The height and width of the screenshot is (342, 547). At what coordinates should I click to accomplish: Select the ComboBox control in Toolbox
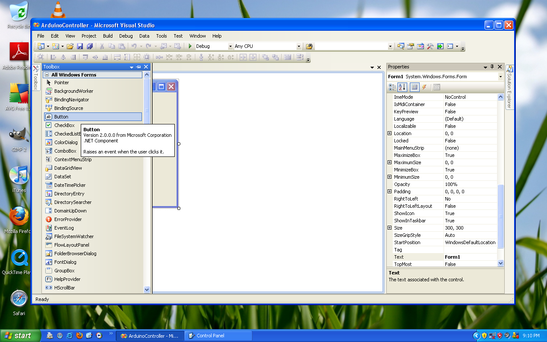tap(62, 151)
